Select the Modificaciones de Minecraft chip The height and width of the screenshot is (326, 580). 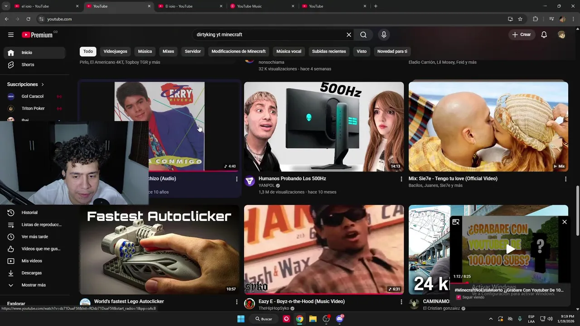coord(238,52)
